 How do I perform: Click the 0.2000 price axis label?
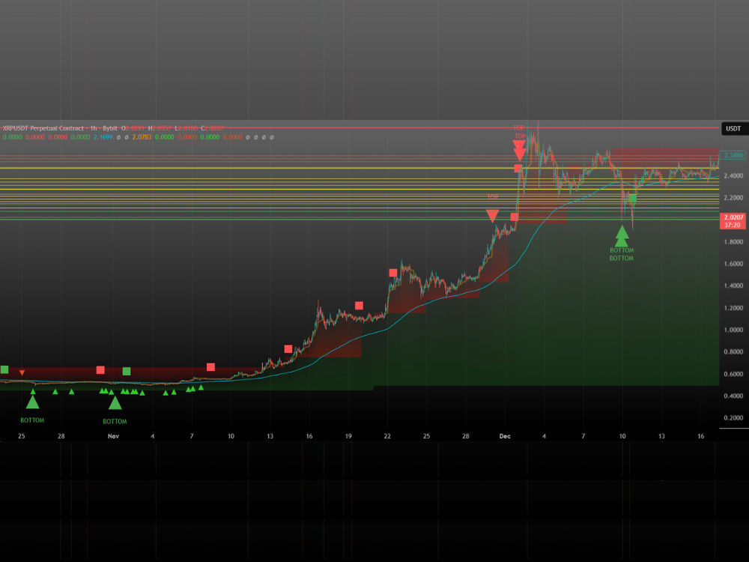click(733, 417)
